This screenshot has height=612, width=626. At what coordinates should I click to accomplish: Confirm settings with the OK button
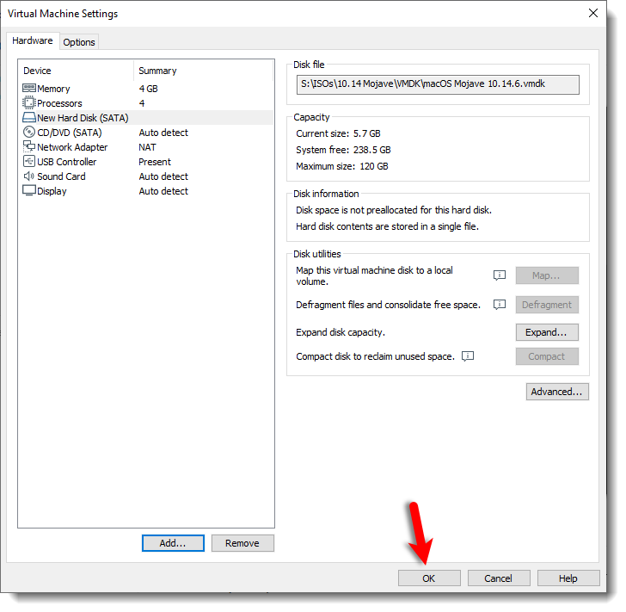pyautogui.click(x=429, y=578)
